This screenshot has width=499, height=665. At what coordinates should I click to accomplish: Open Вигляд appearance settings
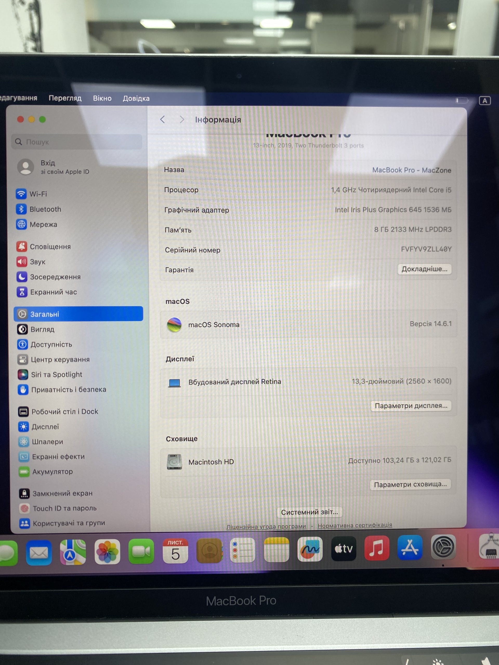click(36, 329)
